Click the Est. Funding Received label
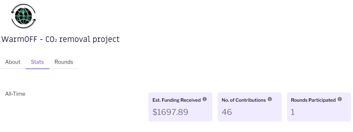The image size is (353, 132). (176, 100)
